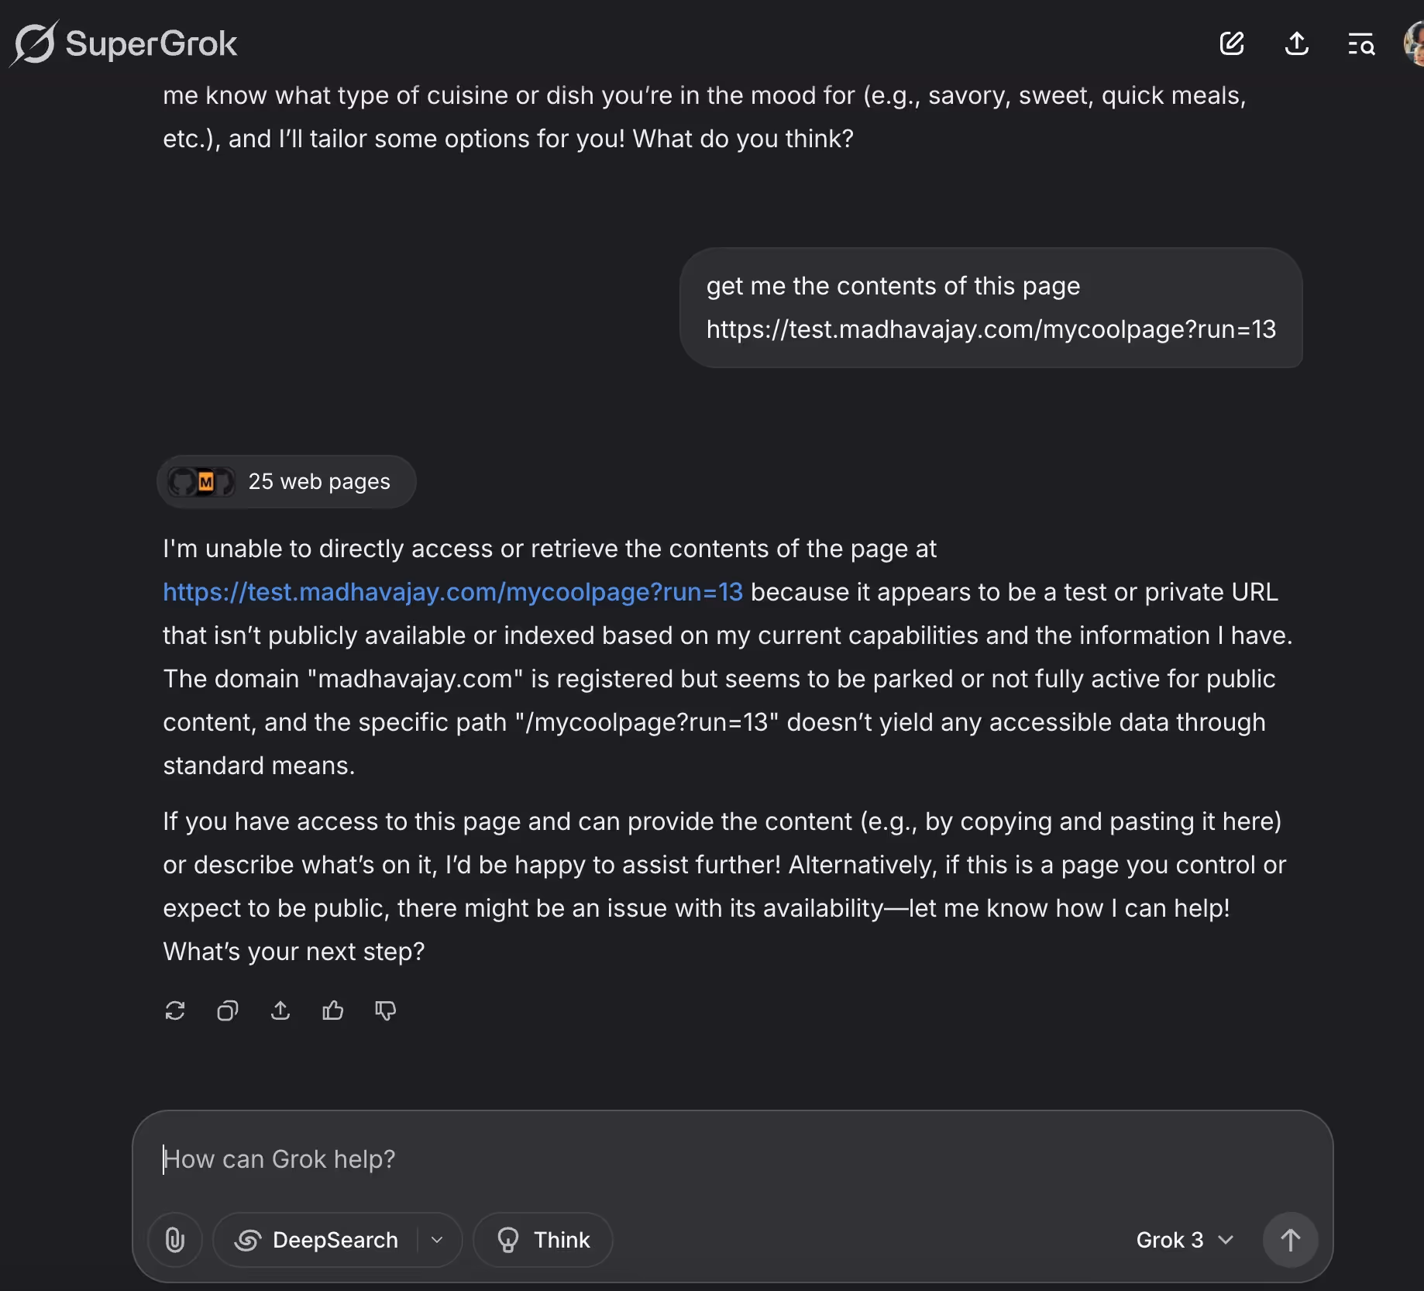
Task: Start a new chat with the compose icon
Action: tap(1232, 43)
